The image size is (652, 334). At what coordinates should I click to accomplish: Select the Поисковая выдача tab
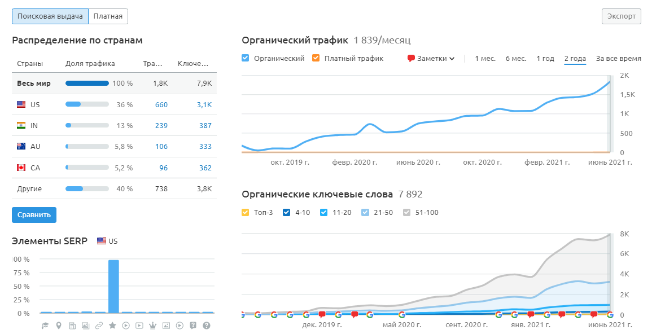click(x=50, y=16)
